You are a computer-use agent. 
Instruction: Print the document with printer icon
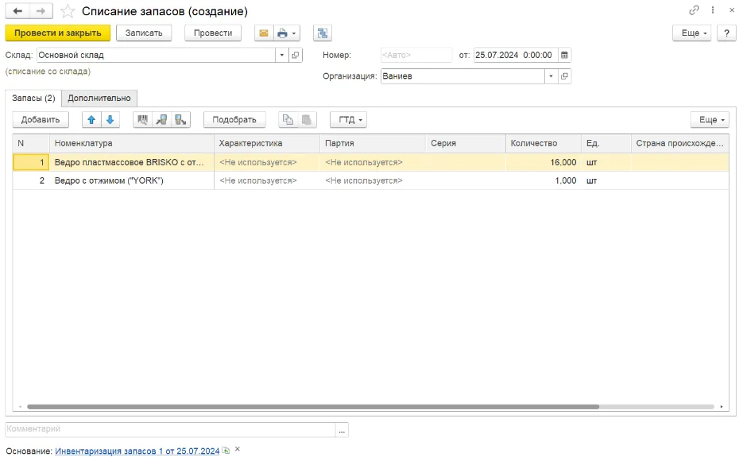pos(282,33)
